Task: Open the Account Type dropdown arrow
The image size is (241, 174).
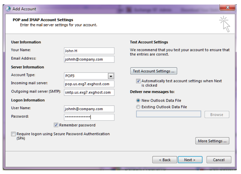Action: pyautogui.click(x=111, y=76)
